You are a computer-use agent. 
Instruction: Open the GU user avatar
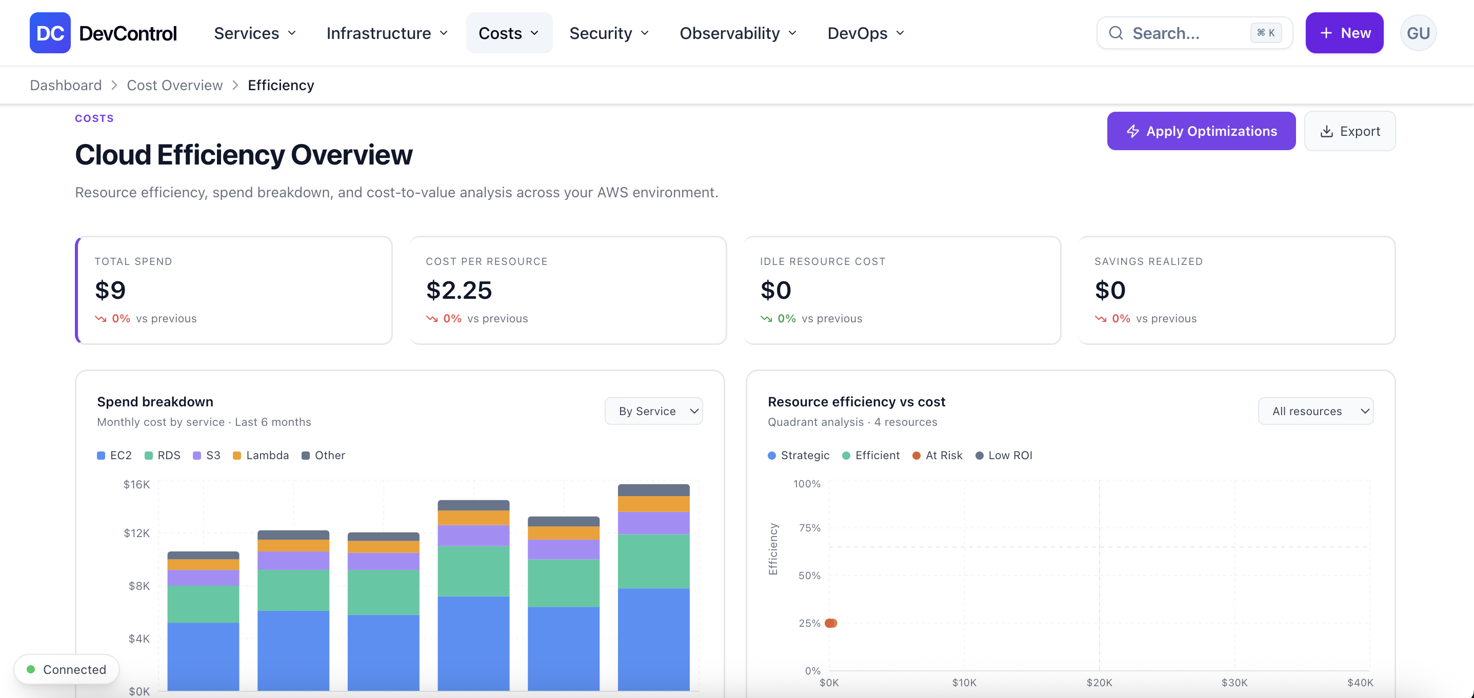coord(1418,33)
